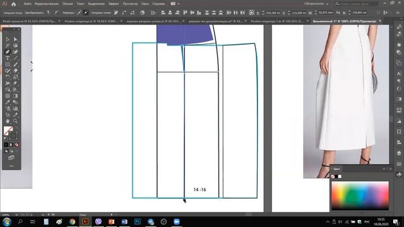Select the Shape Builder tool
The image size is (404, 227).
[8, 90]
